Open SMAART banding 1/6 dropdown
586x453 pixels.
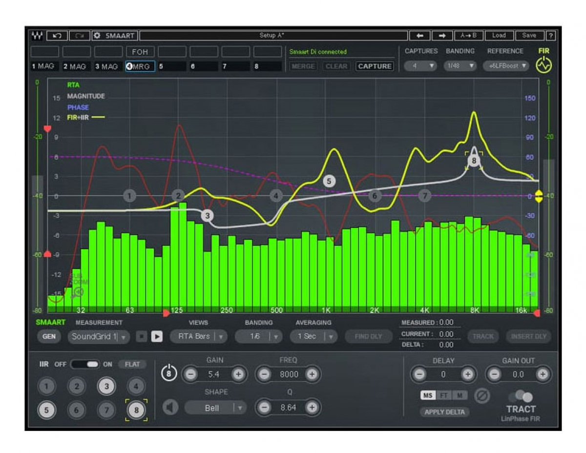259,336
